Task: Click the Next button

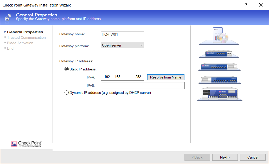Action: 225,157
